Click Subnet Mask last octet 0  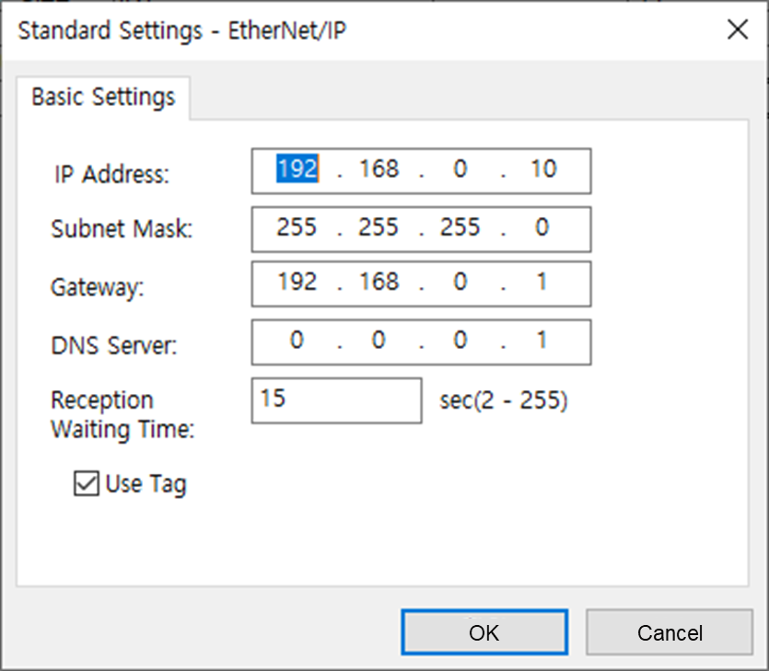pyautogui.click(x=542, y=228)
